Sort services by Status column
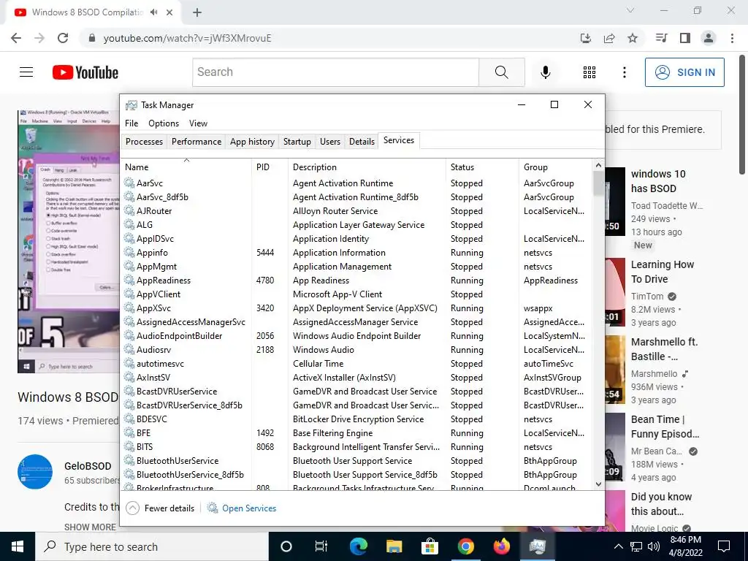The height and width of the screenshot is (561, 748). [482, 167]
